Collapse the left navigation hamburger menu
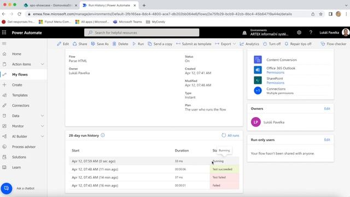This screenshot has height=197, width=350. pos(4,44)
